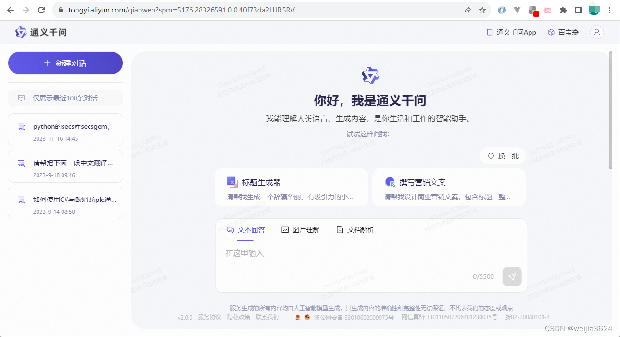The image size is (620, 337).
Task: Click the chat icon beside 如何使用C#与欧姆龙plc
Action: 22,200
